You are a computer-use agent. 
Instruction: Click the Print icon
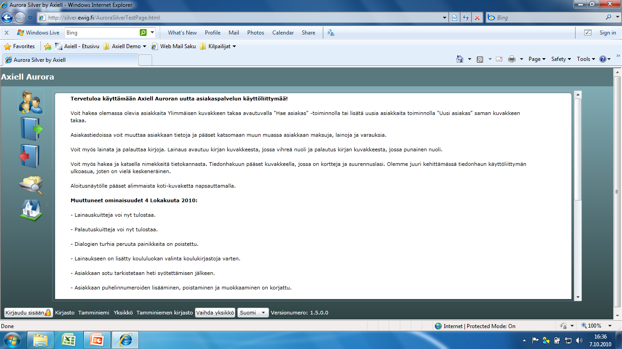(x=512, y=59)
